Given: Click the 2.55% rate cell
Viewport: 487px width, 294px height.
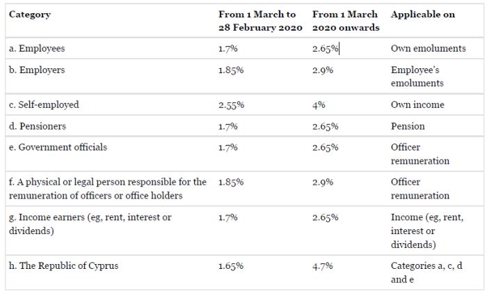Looking at the screenshot, I should click(230, 105).
